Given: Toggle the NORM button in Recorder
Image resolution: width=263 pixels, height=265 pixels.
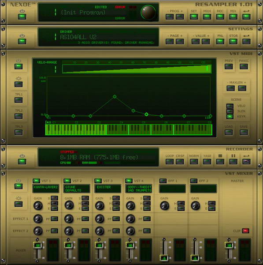Looking at the screenshot, I should pyautogui.click(x=194, y=162).
